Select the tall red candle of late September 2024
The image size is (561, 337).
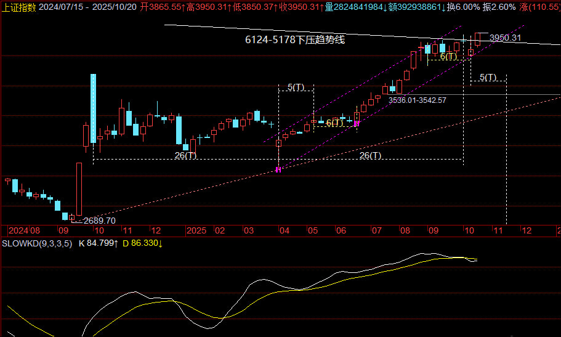click(x=79, y=189)
